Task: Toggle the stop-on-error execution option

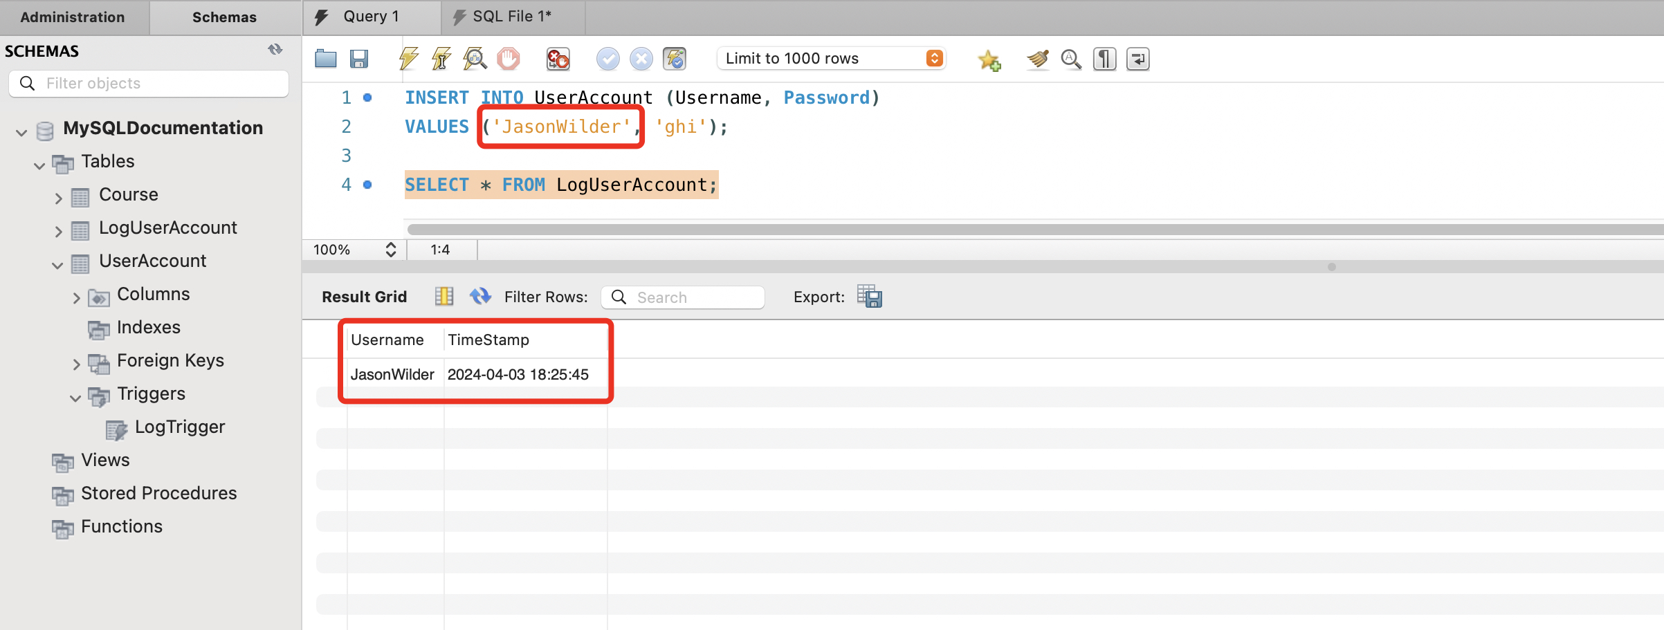Action: point(558,59)
